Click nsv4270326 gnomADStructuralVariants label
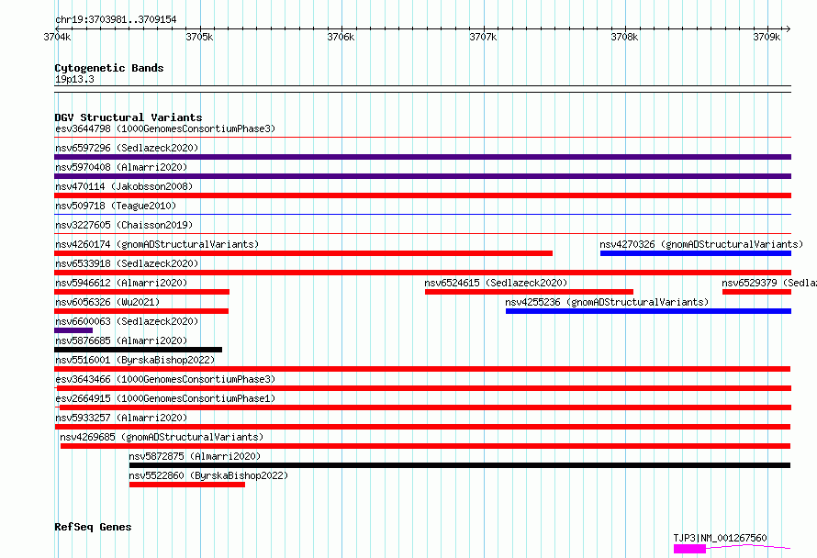817x558 pixels. 701,244
